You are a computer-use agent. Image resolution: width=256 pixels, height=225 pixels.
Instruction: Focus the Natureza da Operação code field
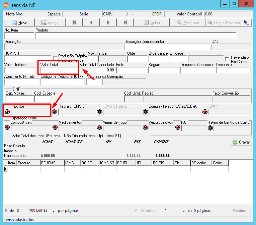94,82
